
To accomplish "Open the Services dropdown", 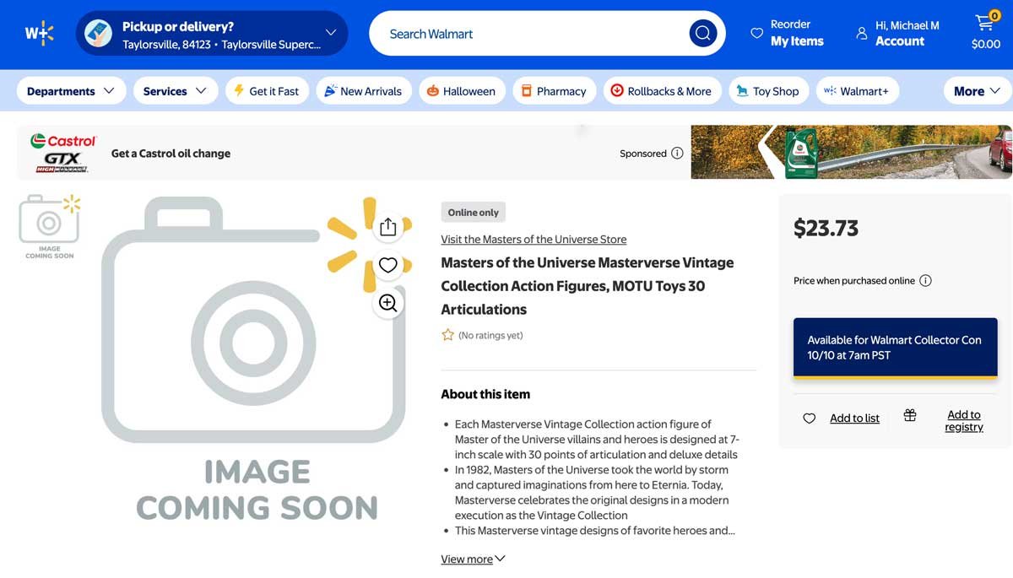I will [x=175, y=90].
